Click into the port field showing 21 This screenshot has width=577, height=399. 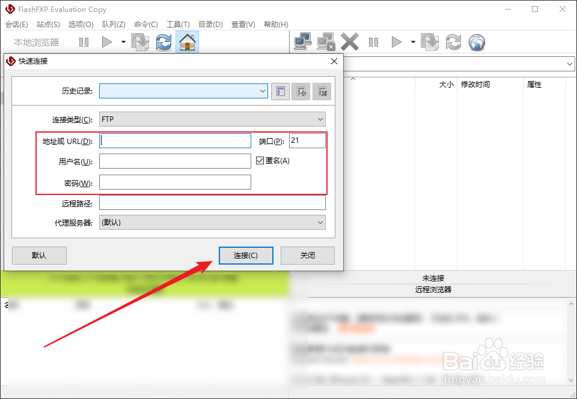[x=307, y=141]
